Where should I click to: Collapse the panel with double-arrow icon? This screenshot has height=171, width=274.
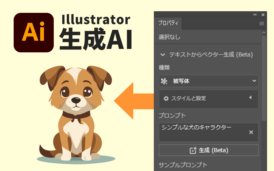(x=255, y=15)
